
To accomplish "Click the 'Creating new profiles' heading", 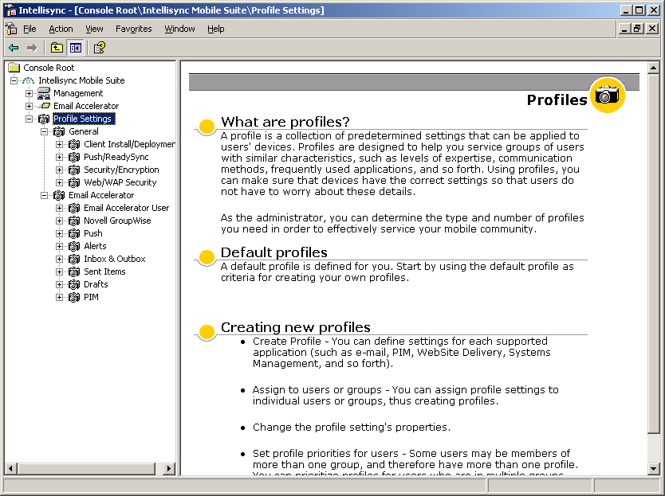I will point(296,327).
